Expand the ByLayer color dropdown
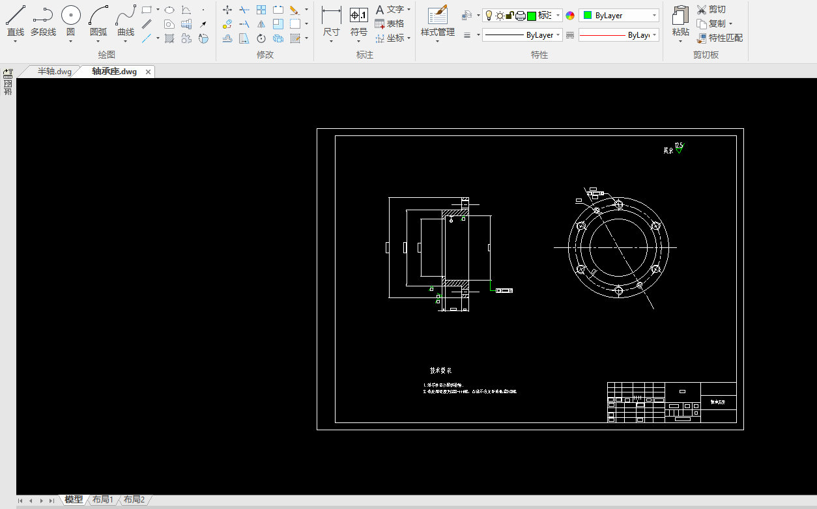Image resolution: width=817 pixels, height=509 pixels. click(x=654, y=16)
